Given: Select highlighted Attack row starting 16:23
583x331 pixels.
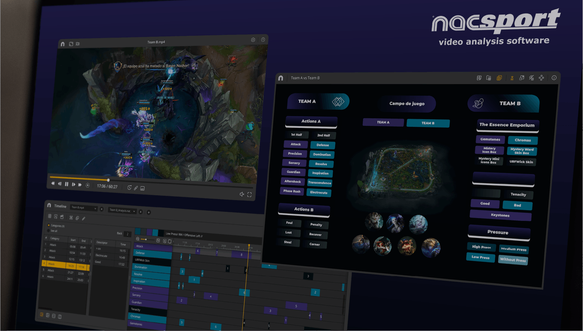Looking at the screenshot, I should (65, 265).
